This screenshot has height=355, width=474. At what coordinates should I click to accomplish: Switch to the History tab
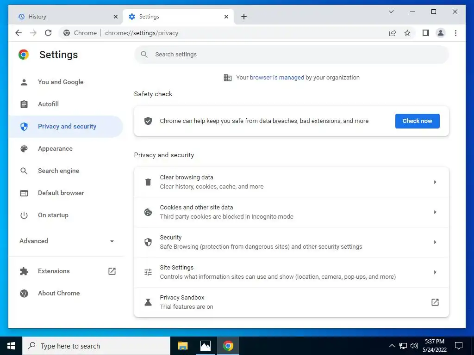67,17
